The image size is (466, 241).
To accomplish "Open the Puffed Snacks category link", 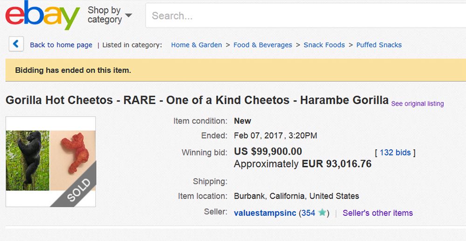I will 379,45.
